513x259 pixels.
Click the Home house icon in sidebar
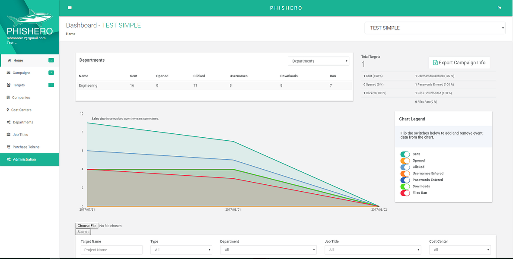click(10, 60)
